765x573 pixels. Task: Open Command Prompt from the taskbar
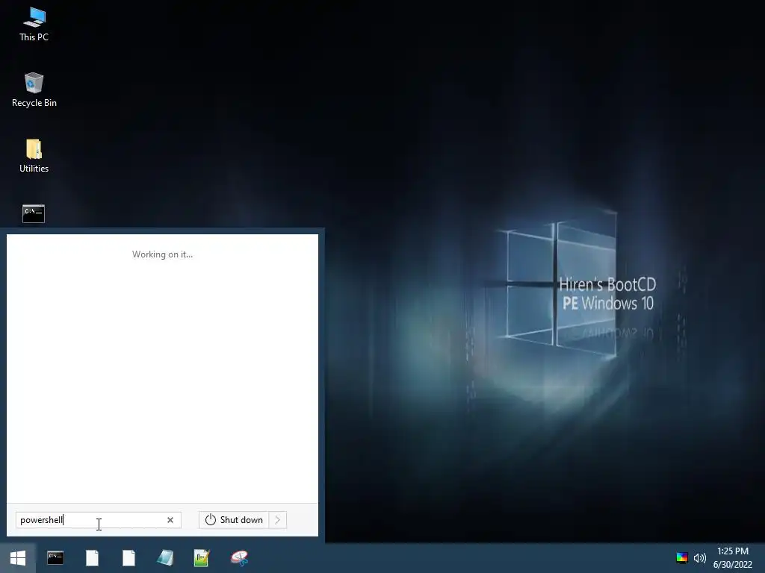tap(55, 558)
